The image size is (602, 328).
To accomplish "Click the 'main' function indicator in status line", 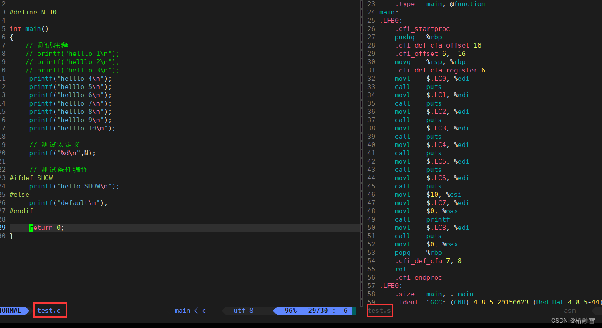I will pyautogui.click(x=182, y=311).
